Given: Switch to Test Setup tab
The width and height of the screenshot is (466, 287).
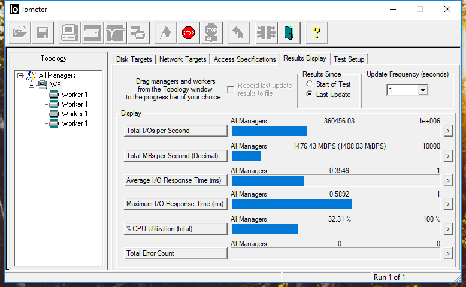Looking at the screenshot, I should [x=349, y=59].
